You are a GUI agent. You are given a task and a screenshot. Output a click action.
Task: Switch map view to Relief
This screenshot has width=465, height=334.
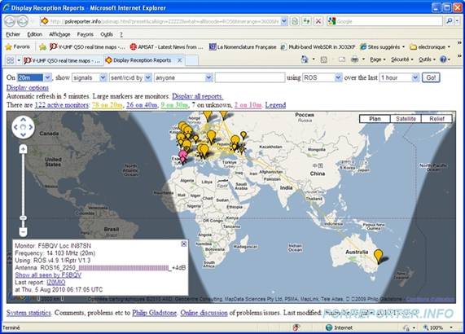coord(436,119)
